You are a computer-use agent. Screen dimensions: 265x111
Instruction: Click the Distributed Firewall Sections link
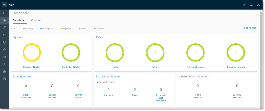coord(108,95)
